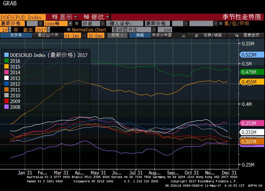This screenshot has height=191, width=265.
Task: Click the 证券/线段 pencil annotation tool
Action: 210,35
